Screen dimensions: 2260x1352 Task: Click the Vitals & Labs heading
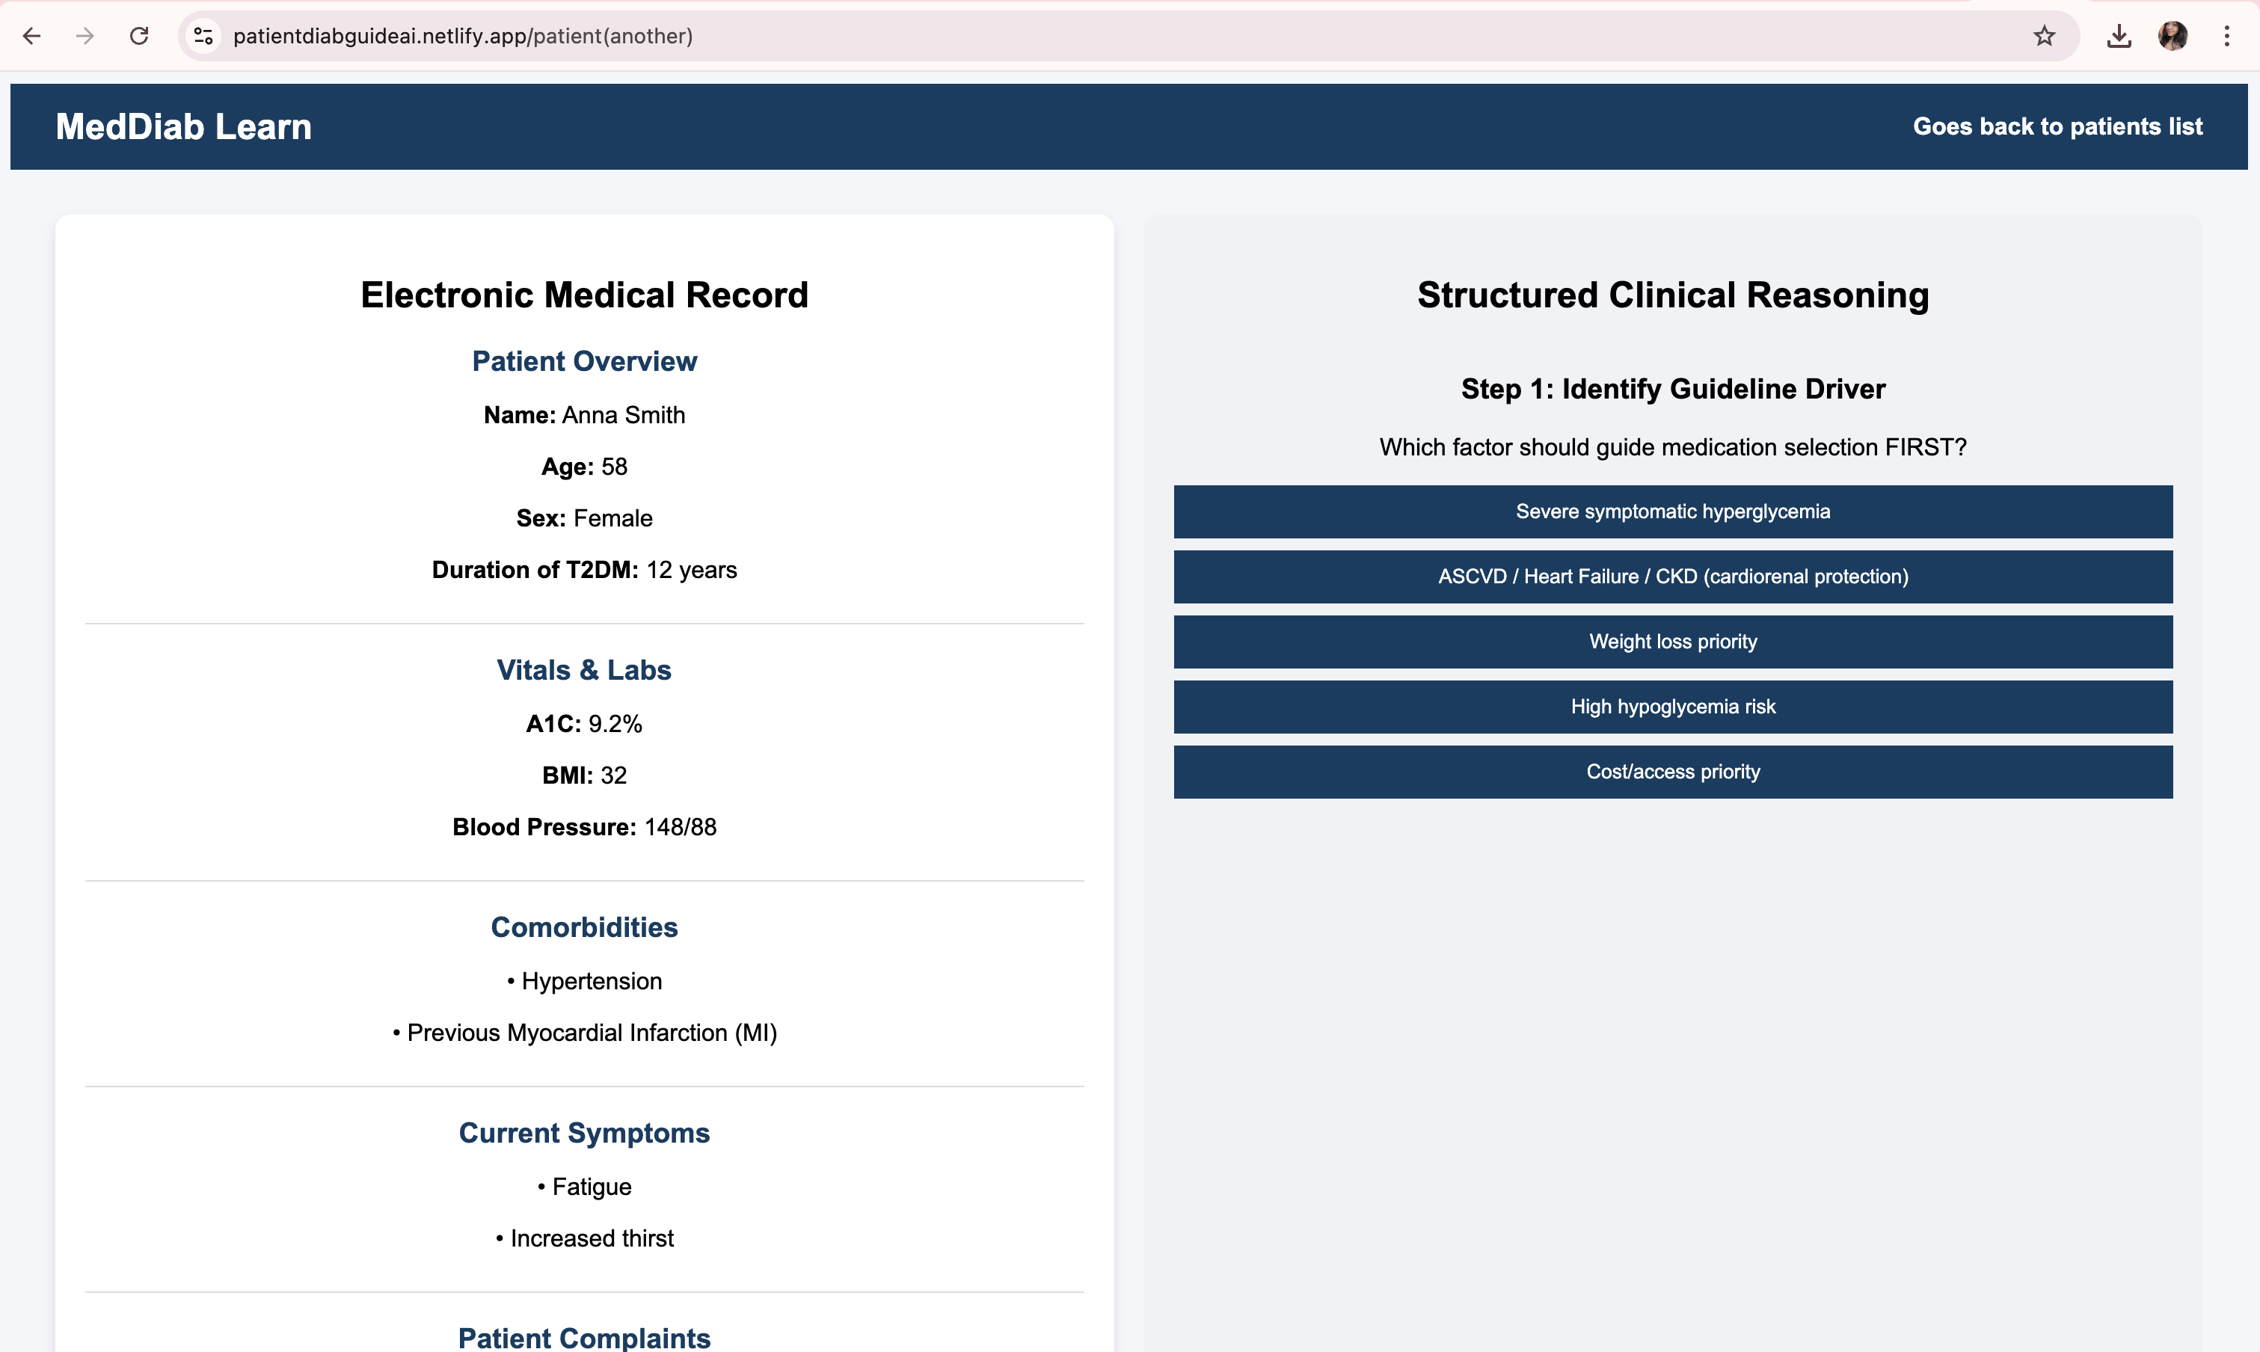point(584,671)
